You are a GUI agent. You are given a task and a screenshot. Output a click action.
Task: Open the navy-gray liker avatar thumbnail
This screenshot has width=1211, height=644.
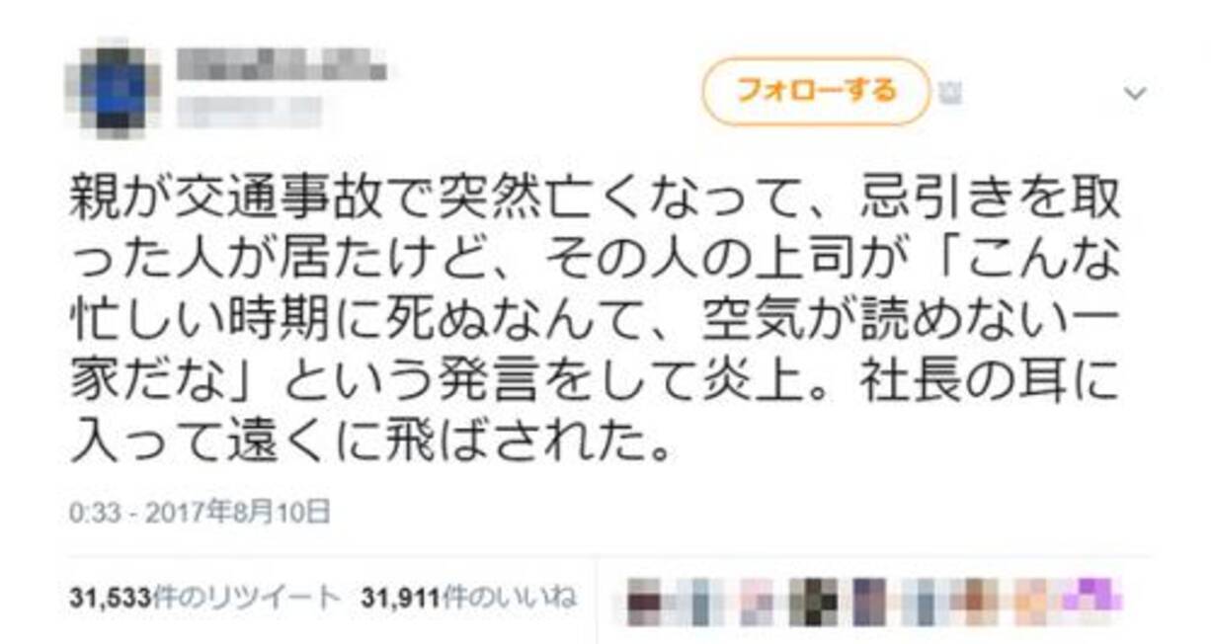pyautogui.click(x=869, y=601)
